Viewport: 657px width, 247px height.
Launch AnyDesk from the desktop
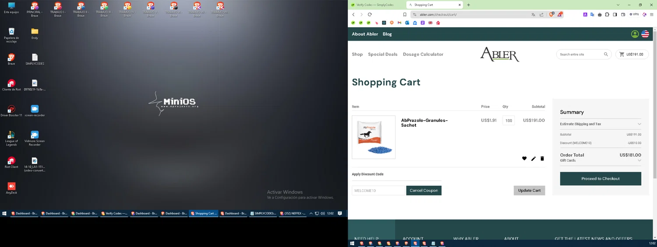tap(11, 188)
